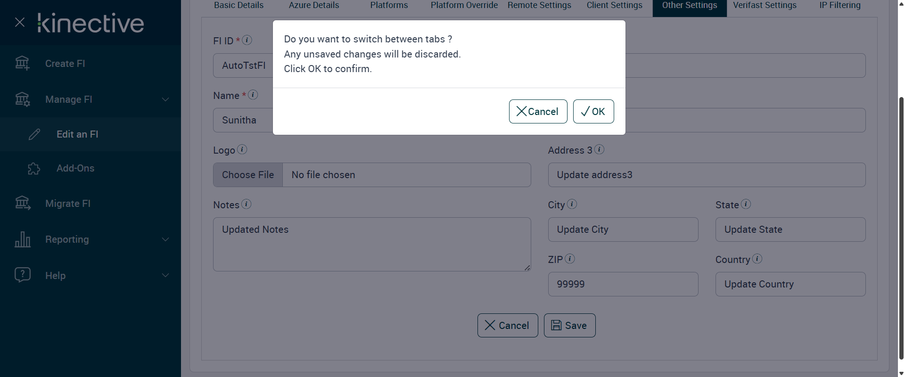Viewport: 905px width, 377px height.
Task: Click the ZIP input field
Action: pyautogui.click(x=623, y=284)
